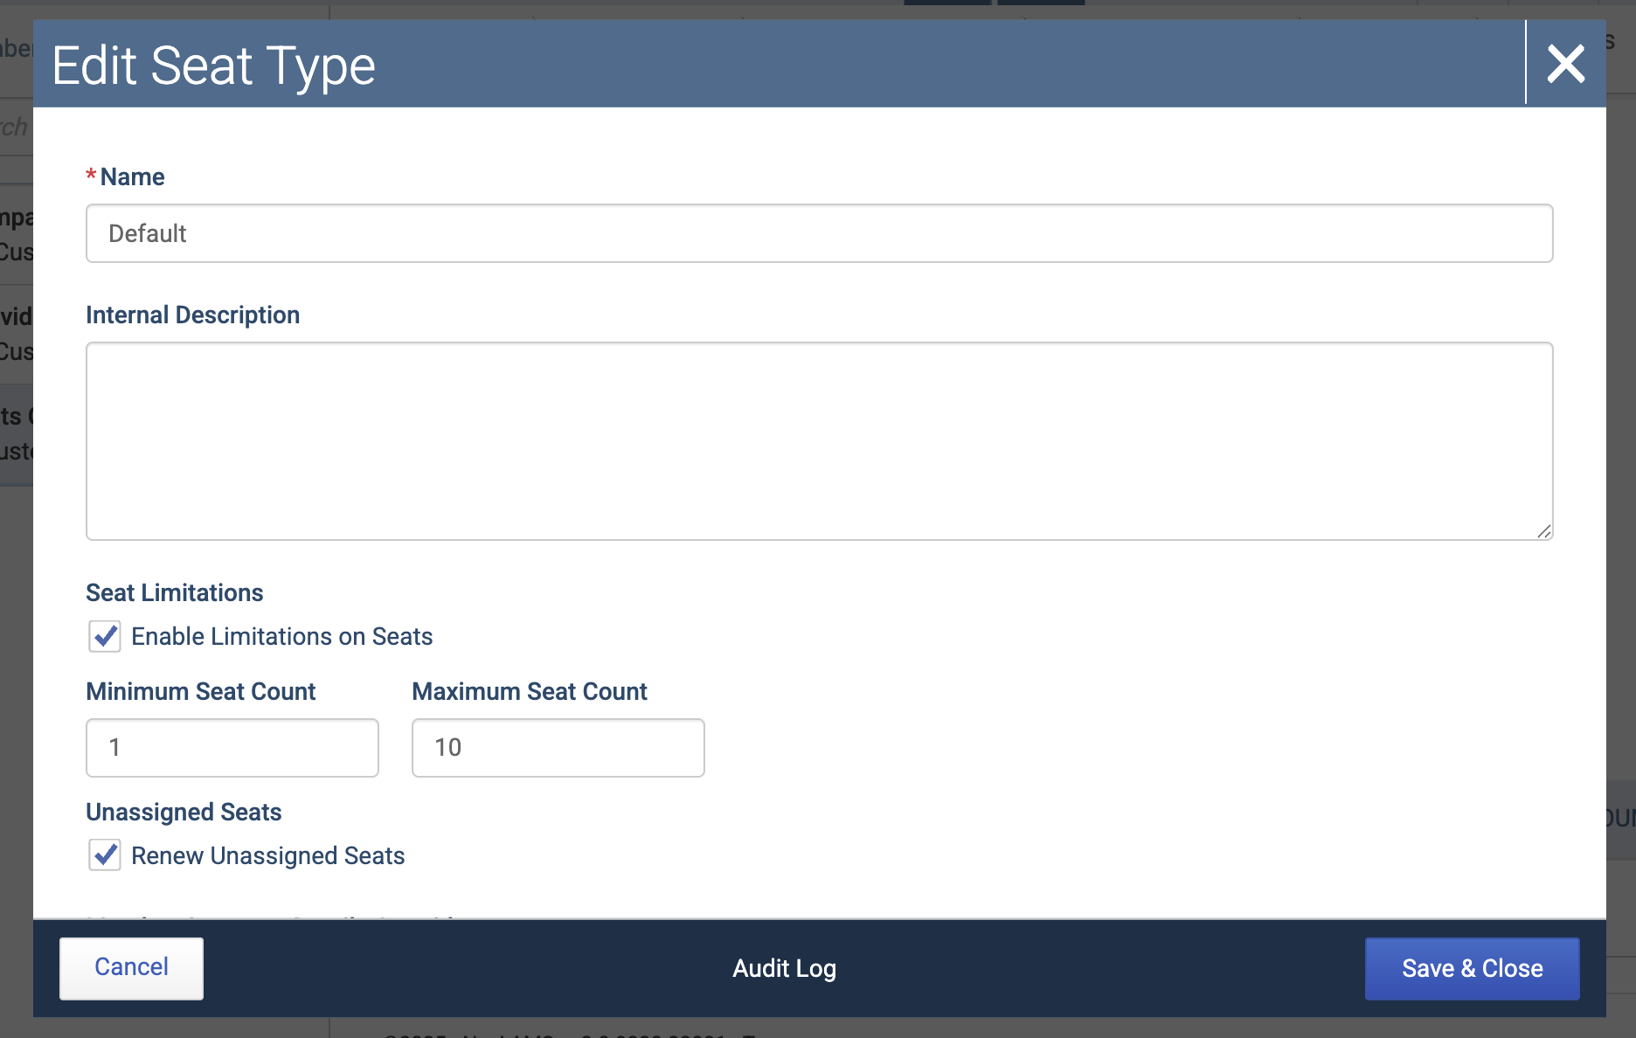Focus the Internal Description text area
Screen dimensions: 1636x1038
point(819,441)
